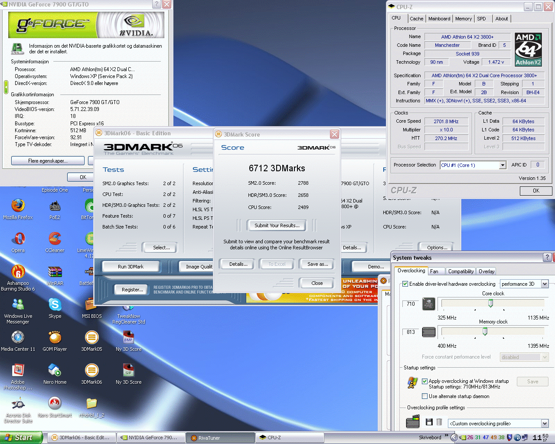Switch to the Mainboard tab in CPU-Z
This screenshot has height=444, width=555.
pos(439,19)
